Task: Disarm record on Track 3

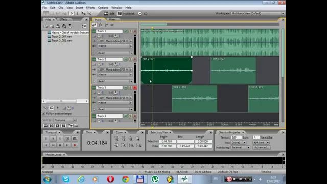Action: [135, 88]
